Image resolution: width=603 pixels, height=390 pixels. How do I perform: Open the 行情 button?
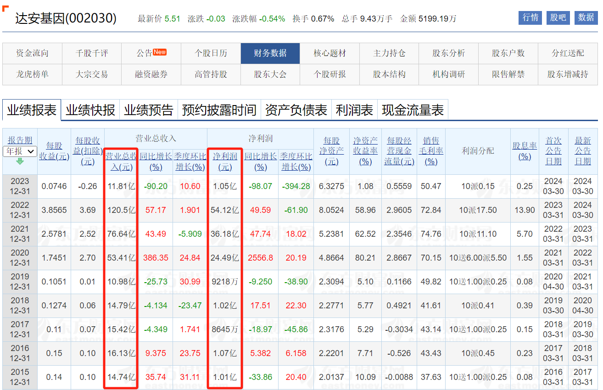pyautogui.click(x=530, y=17)
